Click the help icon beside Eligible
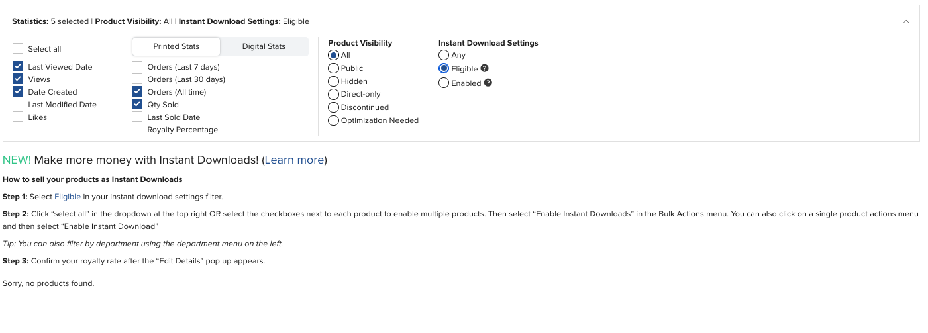Viewport: 928px width, 333px height. [484, 68]
